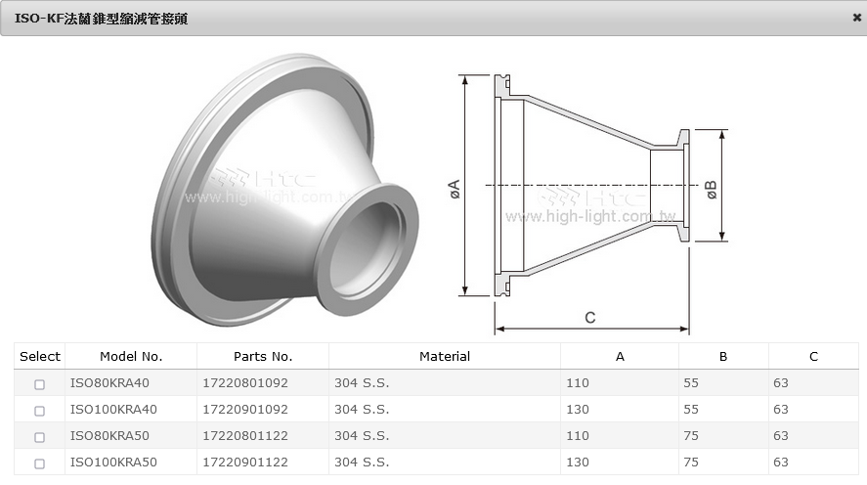Click the Select column header
Screen dimensions: 867x485
40,357
